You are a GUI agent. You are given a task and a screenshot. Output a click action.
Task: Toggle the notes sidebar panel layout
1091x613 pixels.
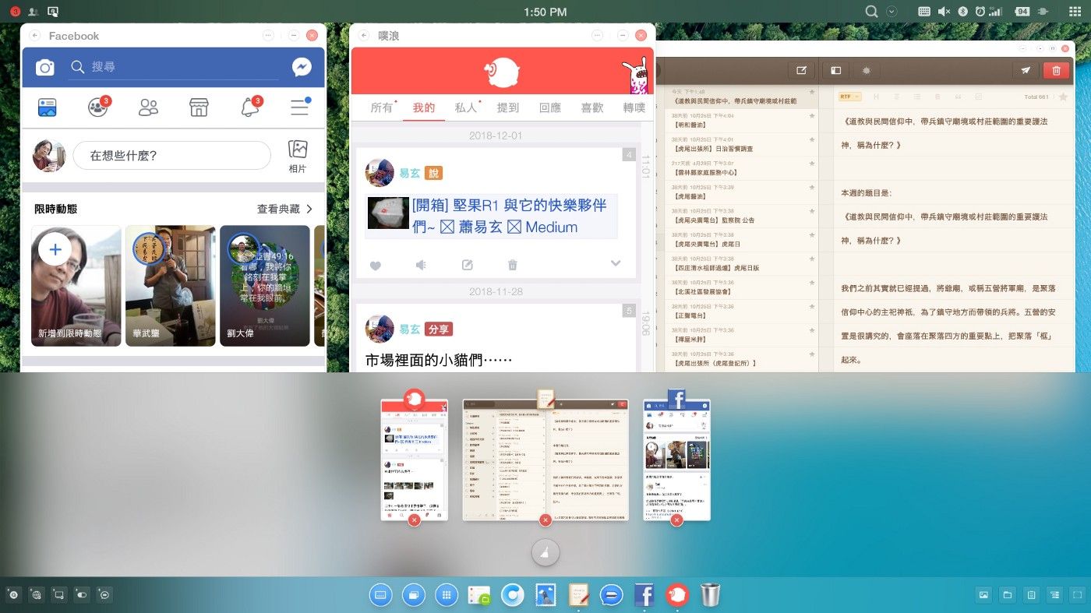pyautogui.click(x=835, y=70)
